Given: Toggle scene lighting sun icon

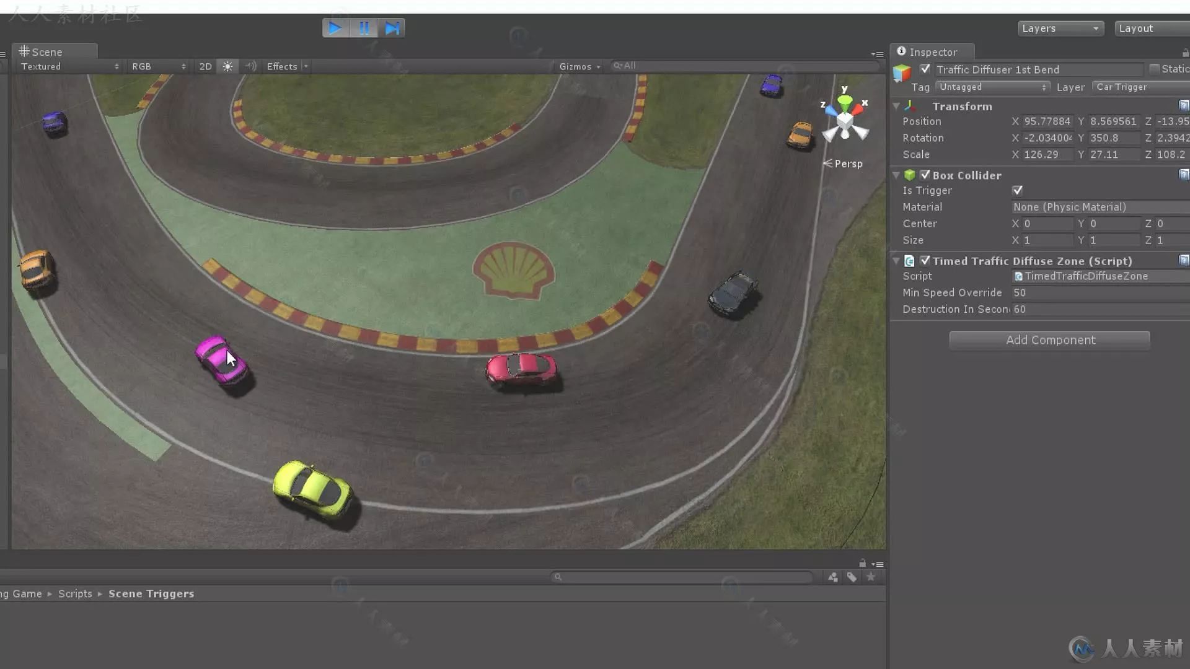Looking at the screenshot, I should tap(227, 66).
